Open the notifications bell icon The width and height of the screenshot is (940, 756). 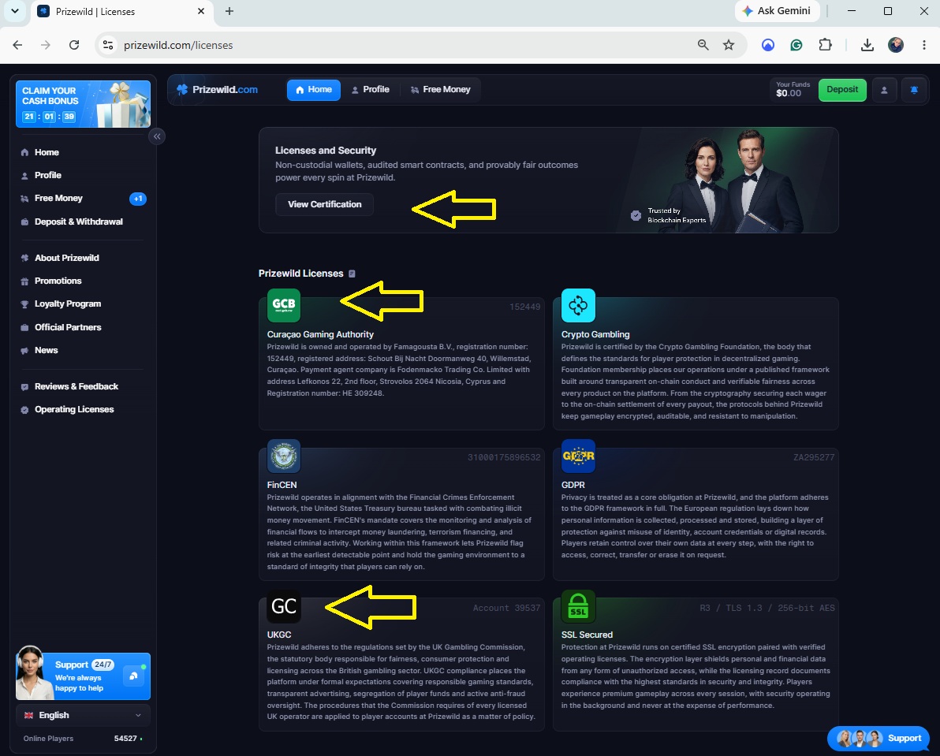(914, 90)
